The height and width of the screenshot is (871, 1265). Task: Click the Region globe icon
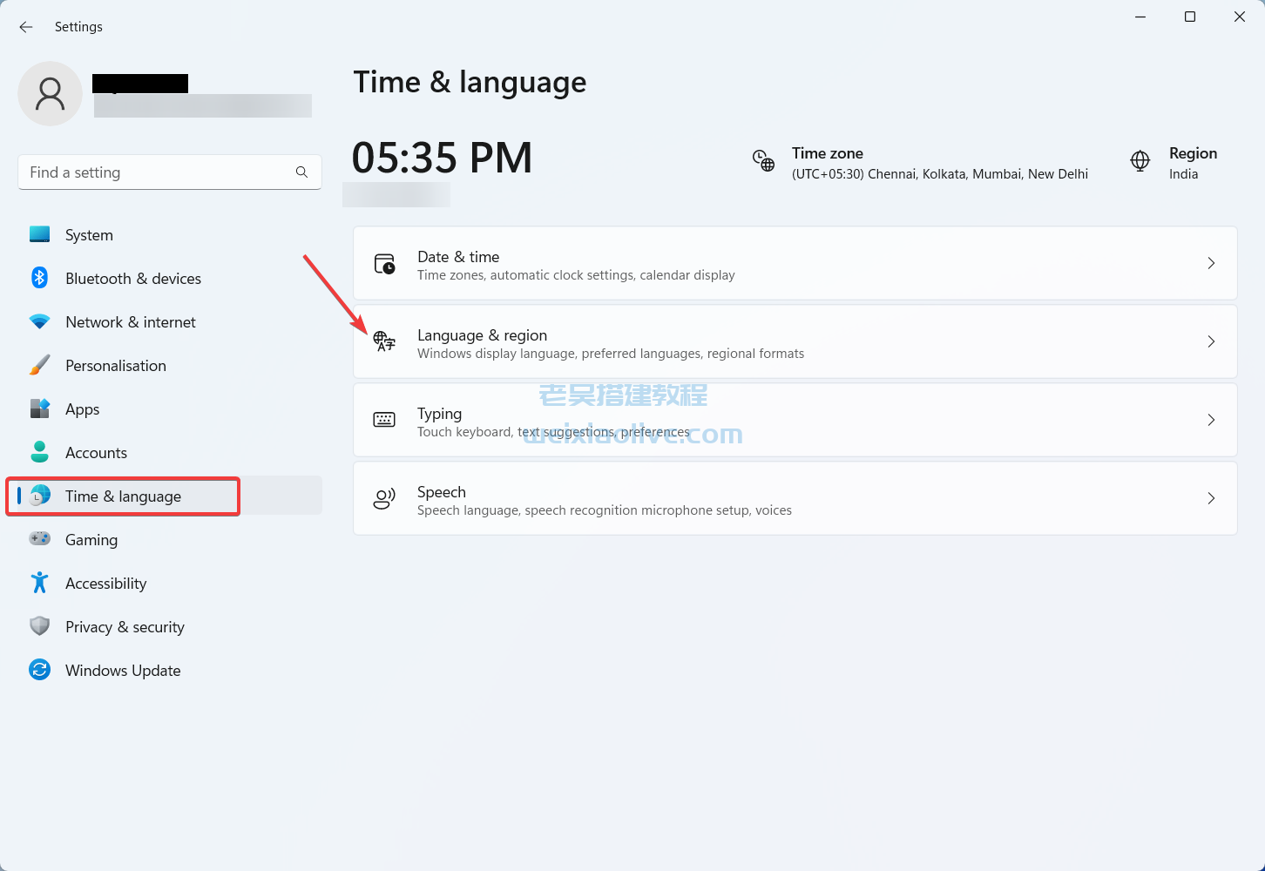[1140, 161]
